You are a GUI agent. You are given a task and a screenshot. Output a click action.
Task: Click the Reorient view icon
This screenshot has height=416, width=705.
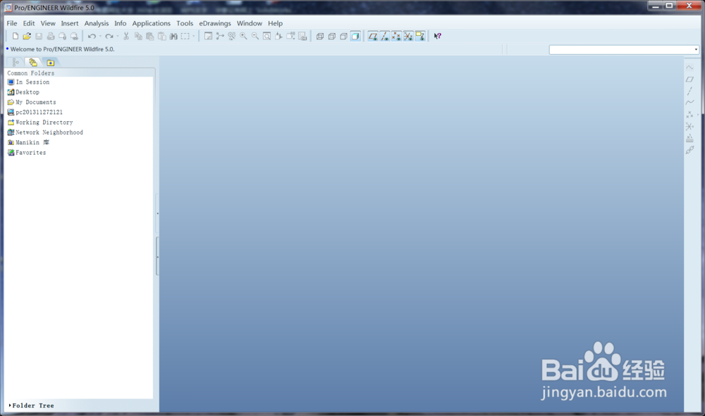(x=278, y=37)
